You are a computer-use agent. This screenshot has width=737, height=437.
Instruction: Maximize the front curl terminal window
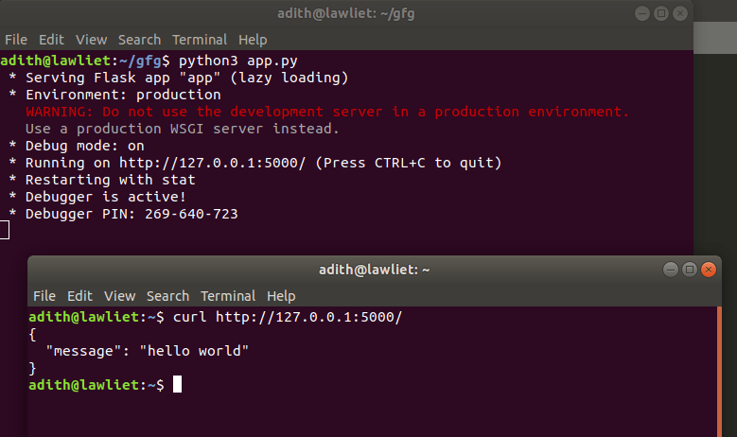point(689,270)
